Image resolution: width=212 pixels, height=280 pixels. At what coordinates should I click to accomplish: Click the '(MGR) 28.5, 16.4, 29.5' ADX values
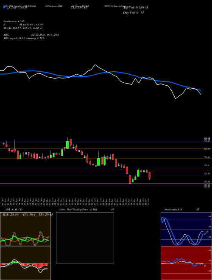coord(45,35)
